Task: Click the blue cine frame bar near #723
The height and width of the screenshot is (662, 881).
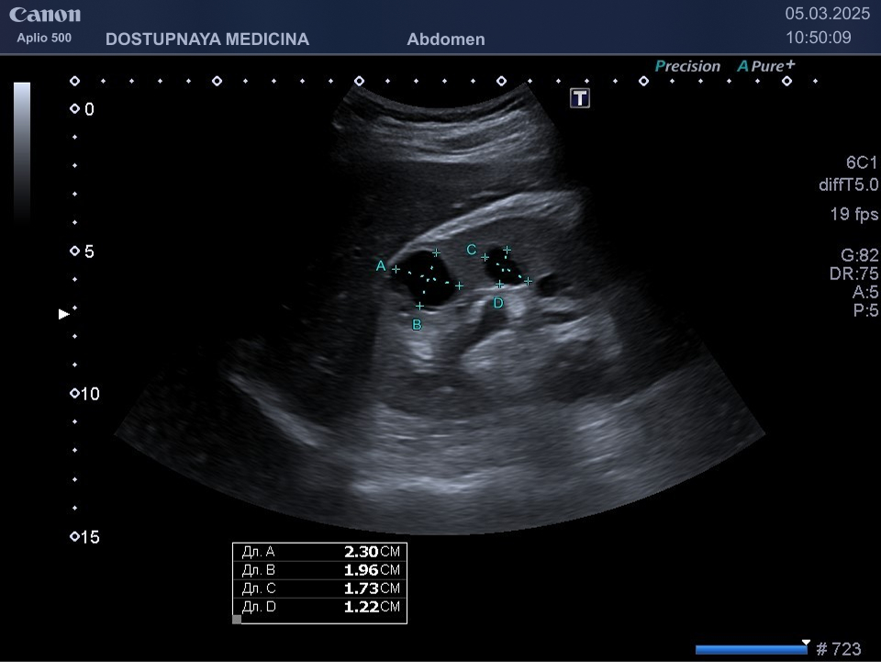Action: [750, 649]
